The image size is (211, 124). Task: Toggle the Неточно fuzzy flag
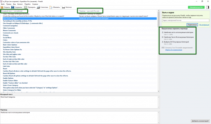point(67,7)
